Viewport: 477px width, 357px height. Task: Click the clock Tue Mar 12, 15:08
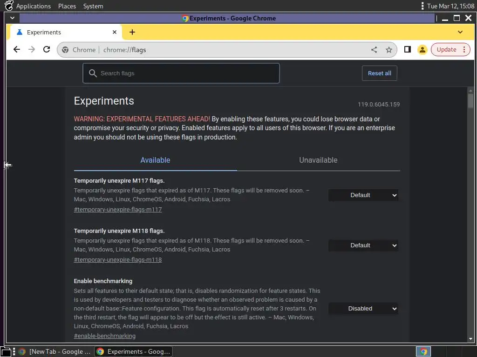point(450,6)
